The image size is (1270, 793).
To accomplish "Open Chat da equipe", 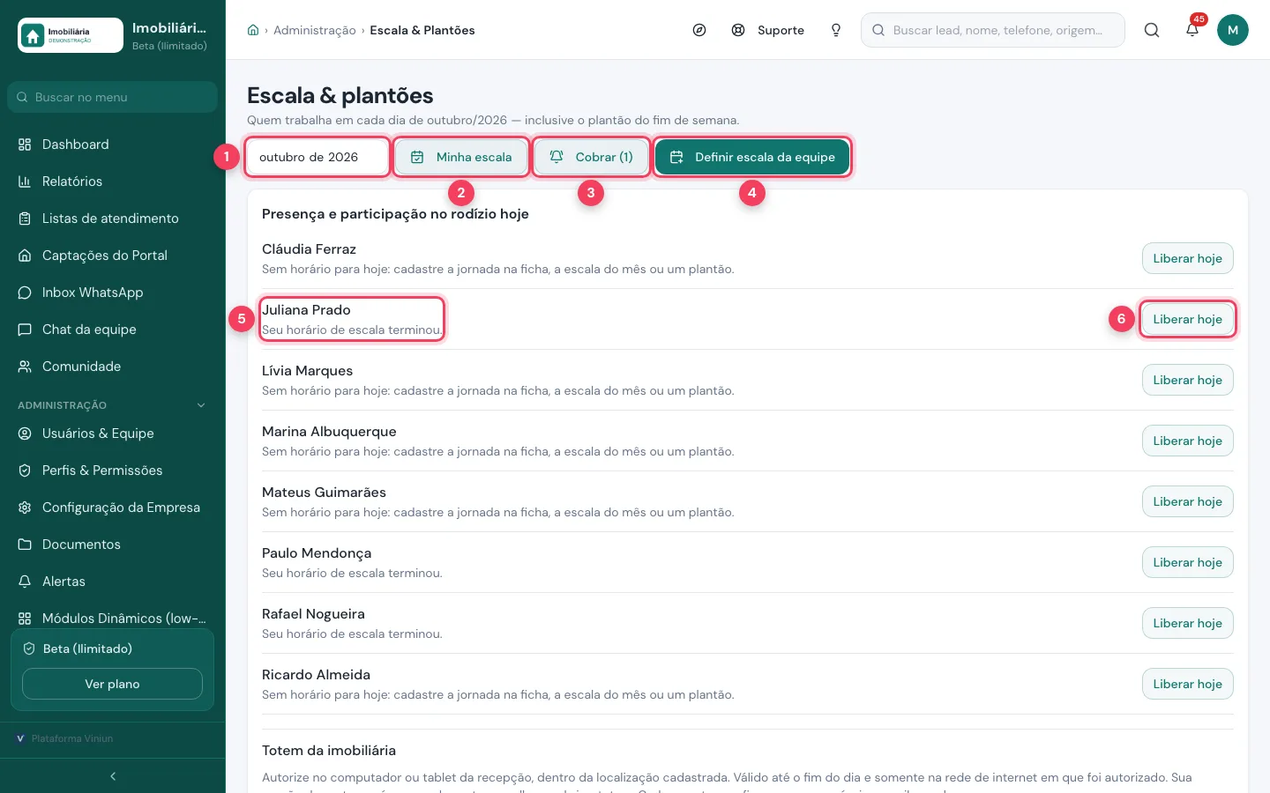I will click(112, 330).
